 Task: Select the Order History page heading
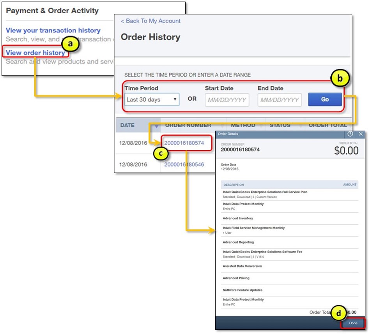(150, 37)
